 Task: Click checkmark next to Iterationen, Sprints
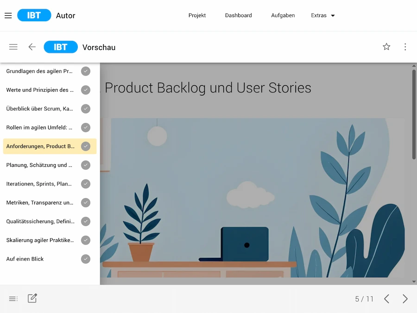[x=86, y=184]
